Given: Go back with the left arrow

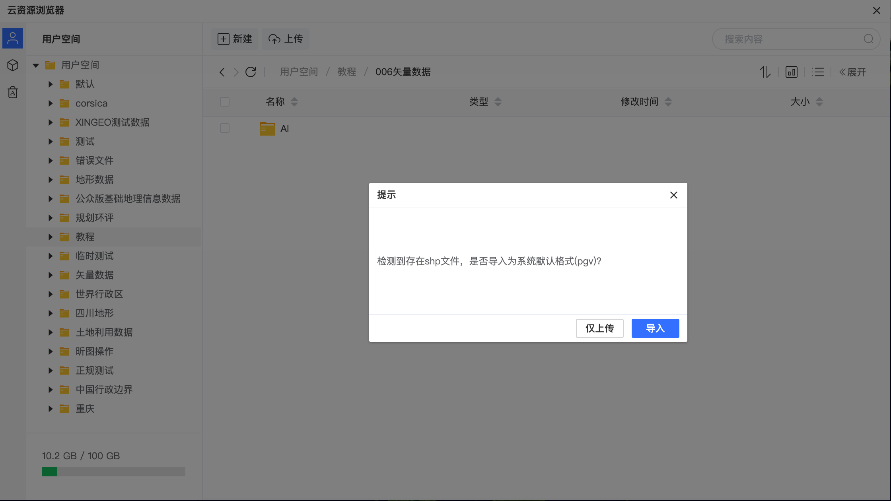Looking at the screenshot, I should [222, 72].
